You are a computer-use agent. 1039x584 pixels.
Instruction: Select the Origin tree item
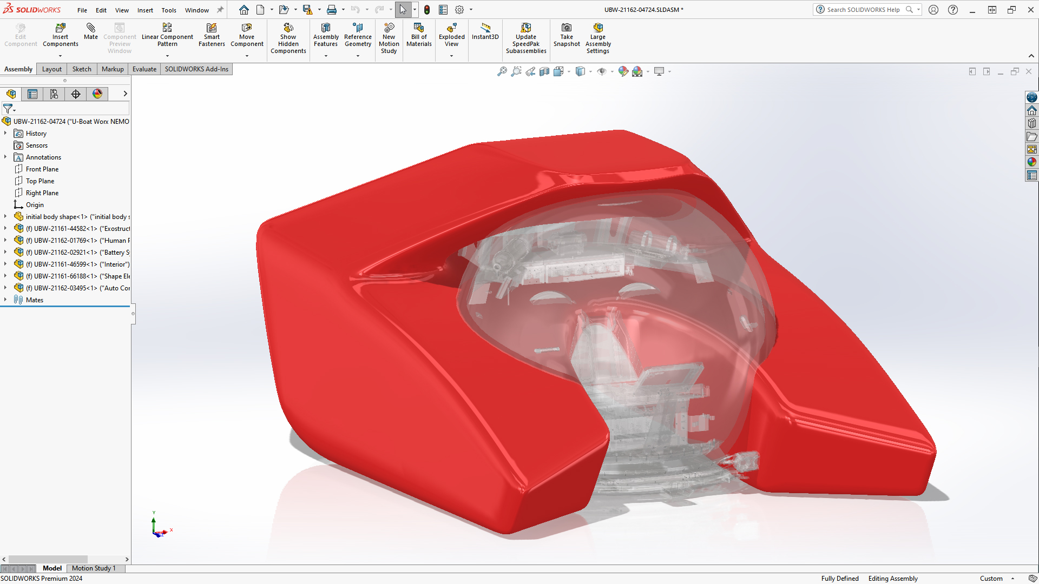35,205
